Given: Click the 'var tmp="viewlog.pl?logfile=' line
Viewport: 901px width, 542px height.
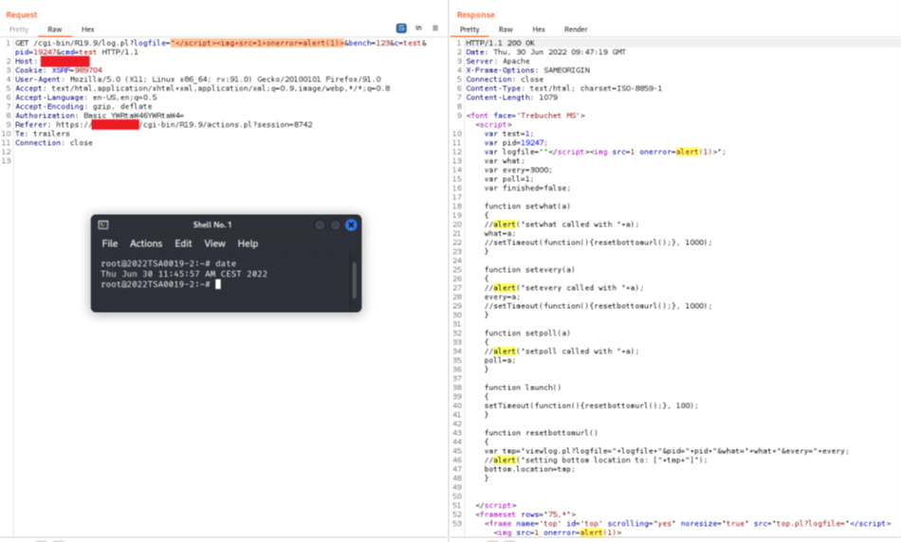Looking at the screenshot, I should (667, 451).
